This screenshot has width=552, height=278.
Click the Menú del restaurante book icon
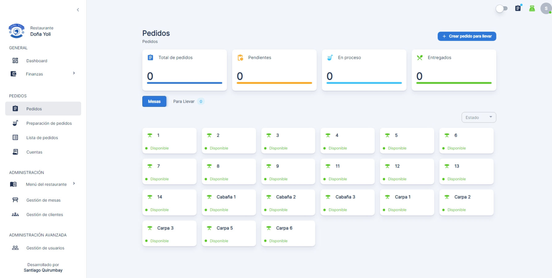coord(13,184)
